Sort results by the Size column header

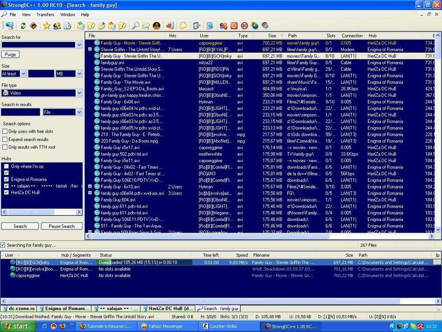269,35
